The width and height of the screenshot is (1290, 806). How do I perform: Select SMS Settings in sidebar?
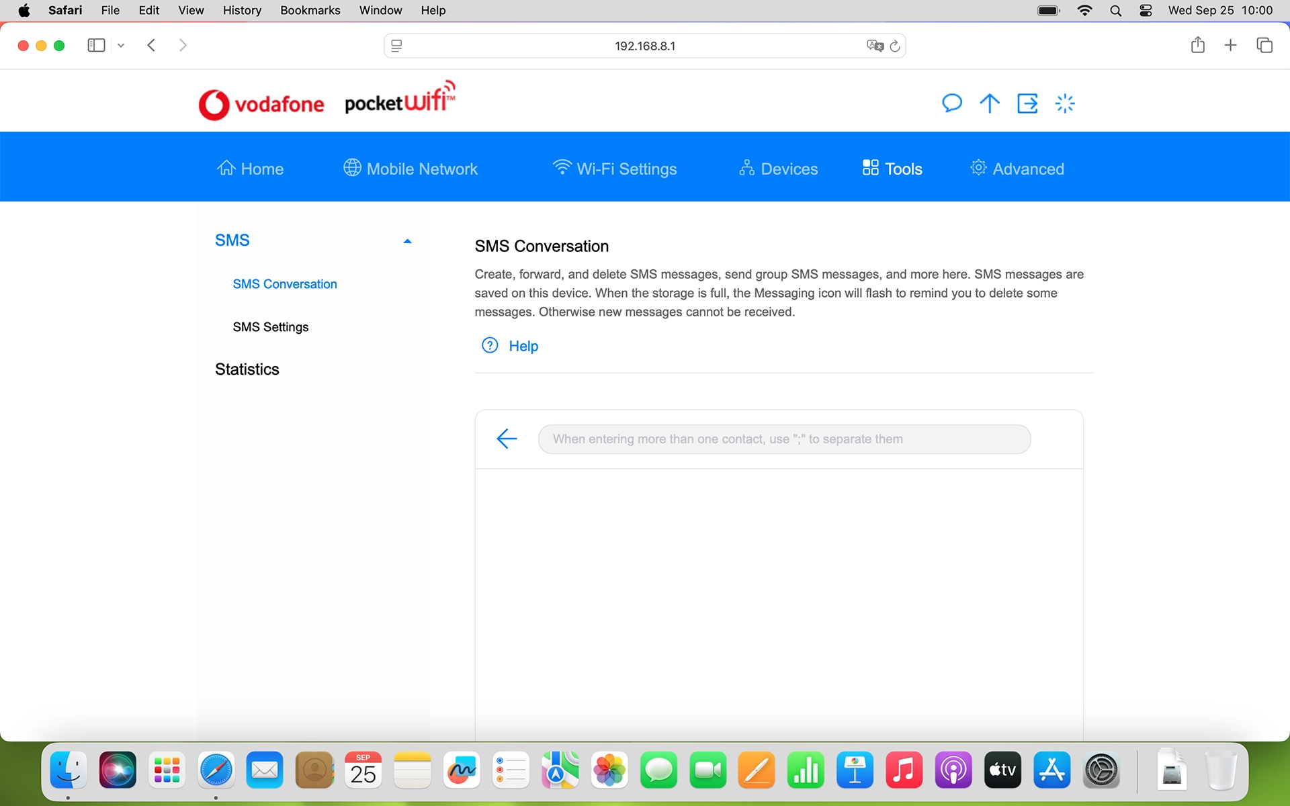[270, 327]
